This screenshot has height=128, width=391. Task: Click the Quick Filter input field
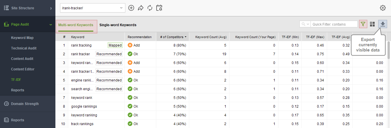coord(334,24)
